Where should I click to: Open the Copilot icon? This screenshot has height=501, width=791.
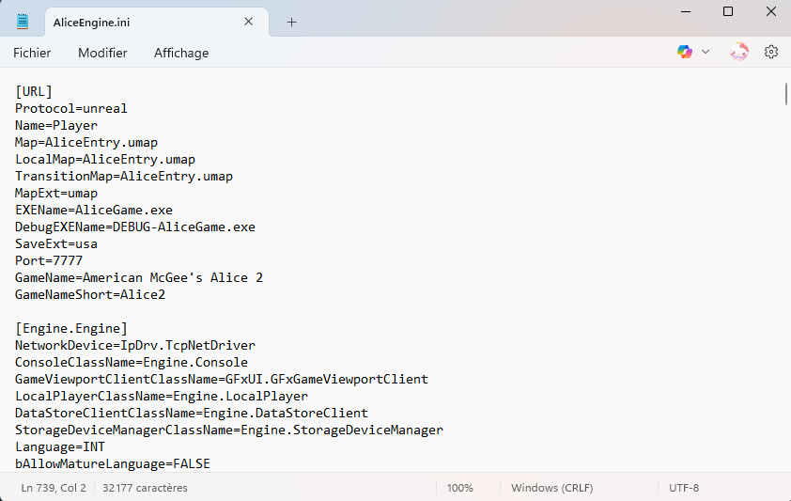tap(685, 52)
